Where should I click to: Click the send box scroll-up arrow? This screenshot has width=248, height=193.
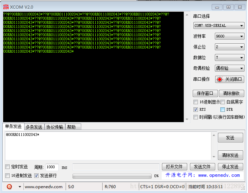[214, 135]
